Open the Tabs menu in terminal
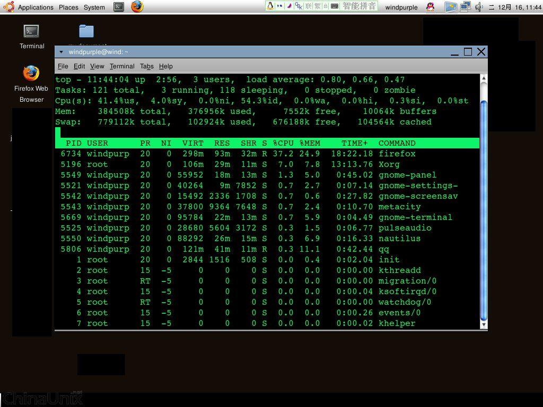The height and width of the screenshot is (407, 543). 146,66
